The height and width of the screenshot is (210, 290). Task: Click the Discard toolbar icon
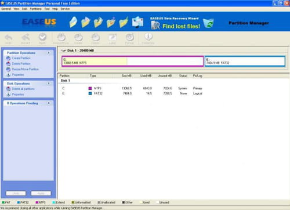26,38
